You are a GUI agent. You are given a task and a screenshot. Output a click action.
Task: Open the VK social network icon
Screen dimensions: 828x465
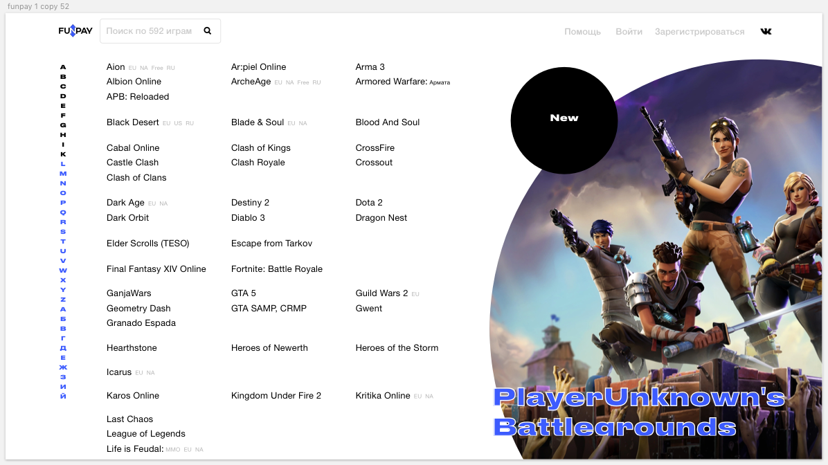[766, 31]
